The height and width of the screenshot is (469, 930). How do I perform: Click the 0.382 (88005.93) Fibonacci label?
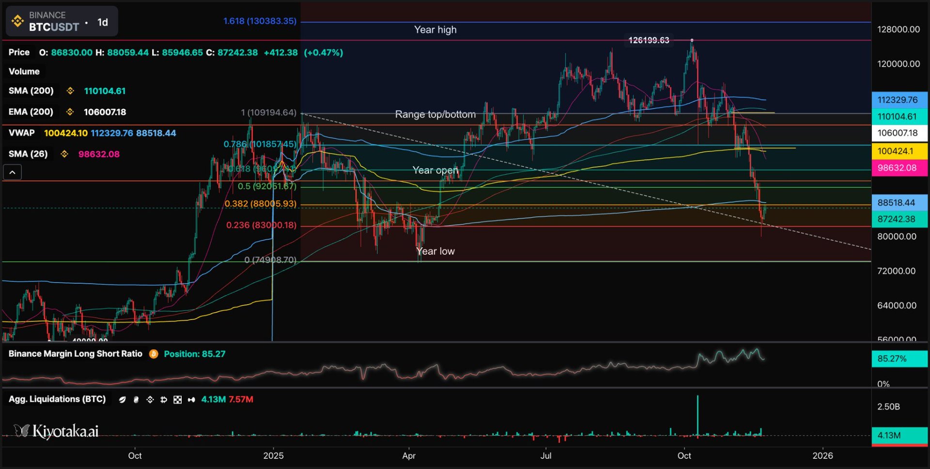[261, 204]
